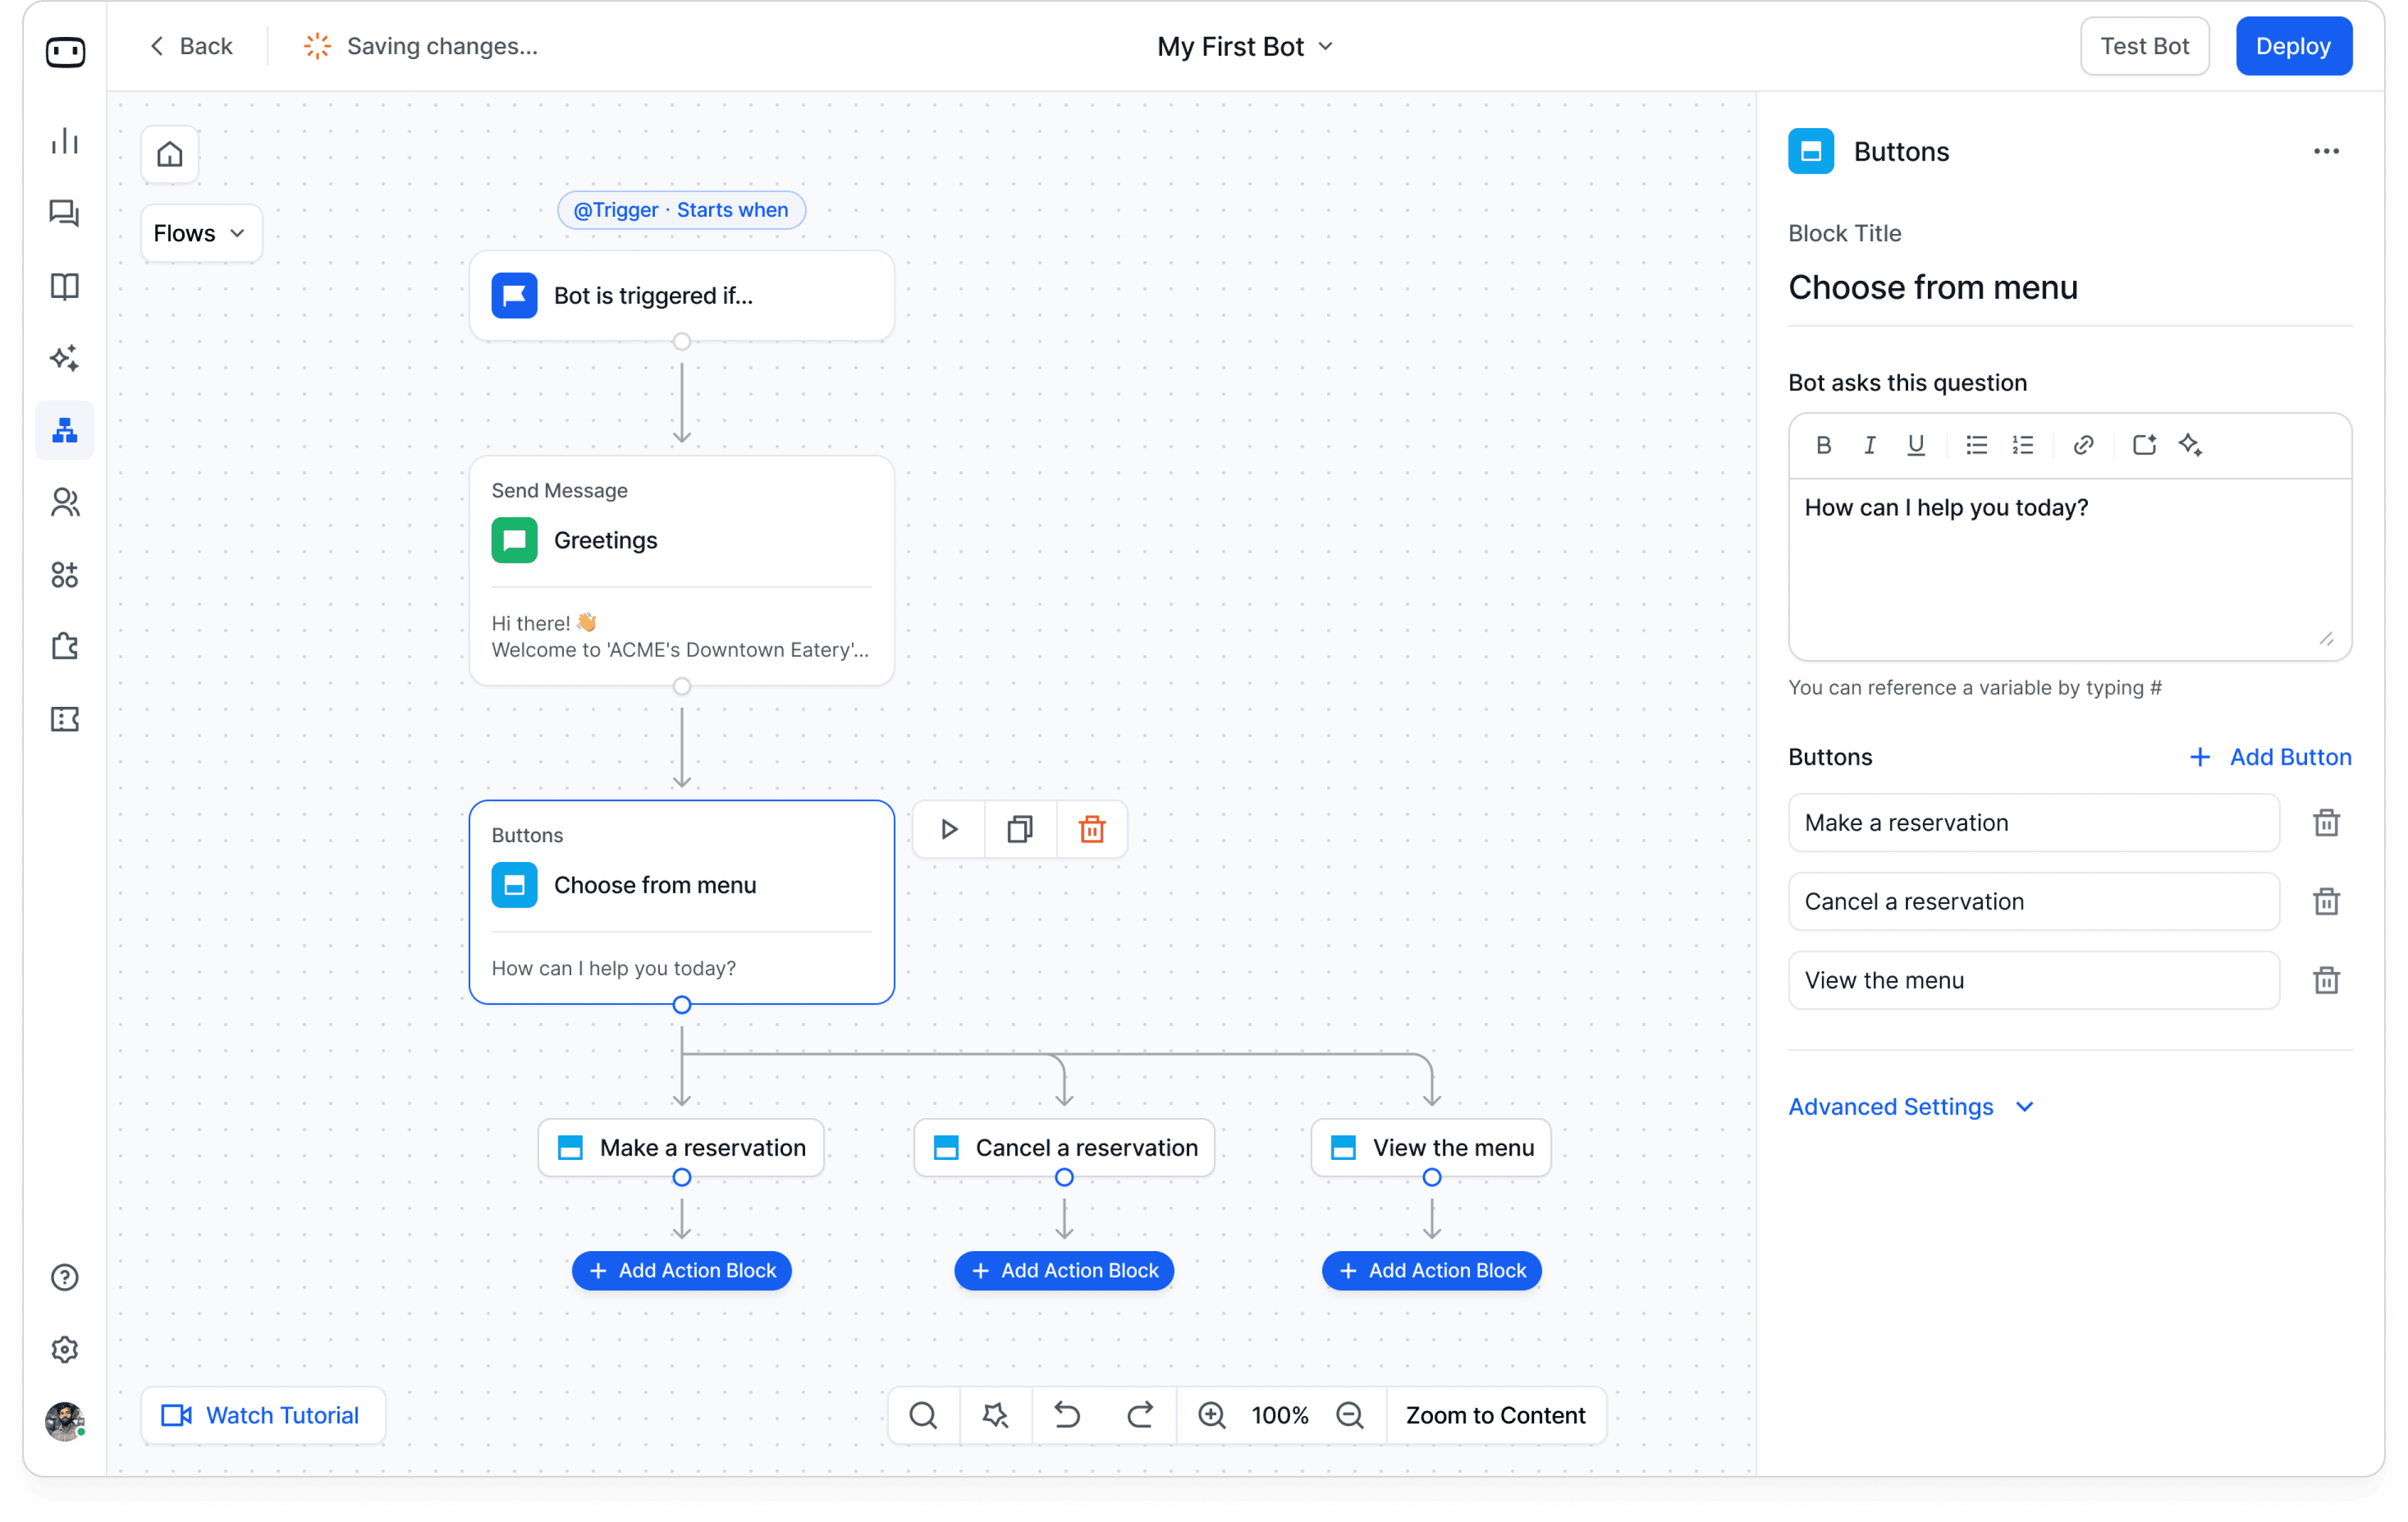
Task: Open the Flows dropdown
Action: (x=200, y=233)
